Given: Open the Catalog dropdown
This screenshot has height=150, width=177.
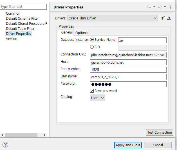Looking at the screenshot, I should point(97,98).
